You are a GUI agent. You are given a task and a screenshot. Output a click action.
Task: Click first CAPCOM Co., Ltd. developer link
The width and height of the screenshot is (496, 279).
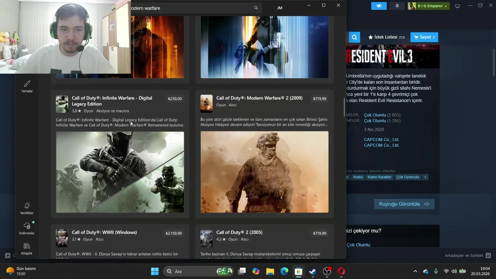tap(381, 139)
